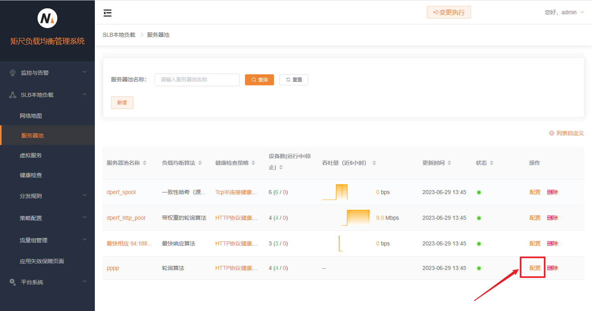Click the magnifier icon on 查询 button
The width and height of the screenshot is (592, 311).
point(253,79)
